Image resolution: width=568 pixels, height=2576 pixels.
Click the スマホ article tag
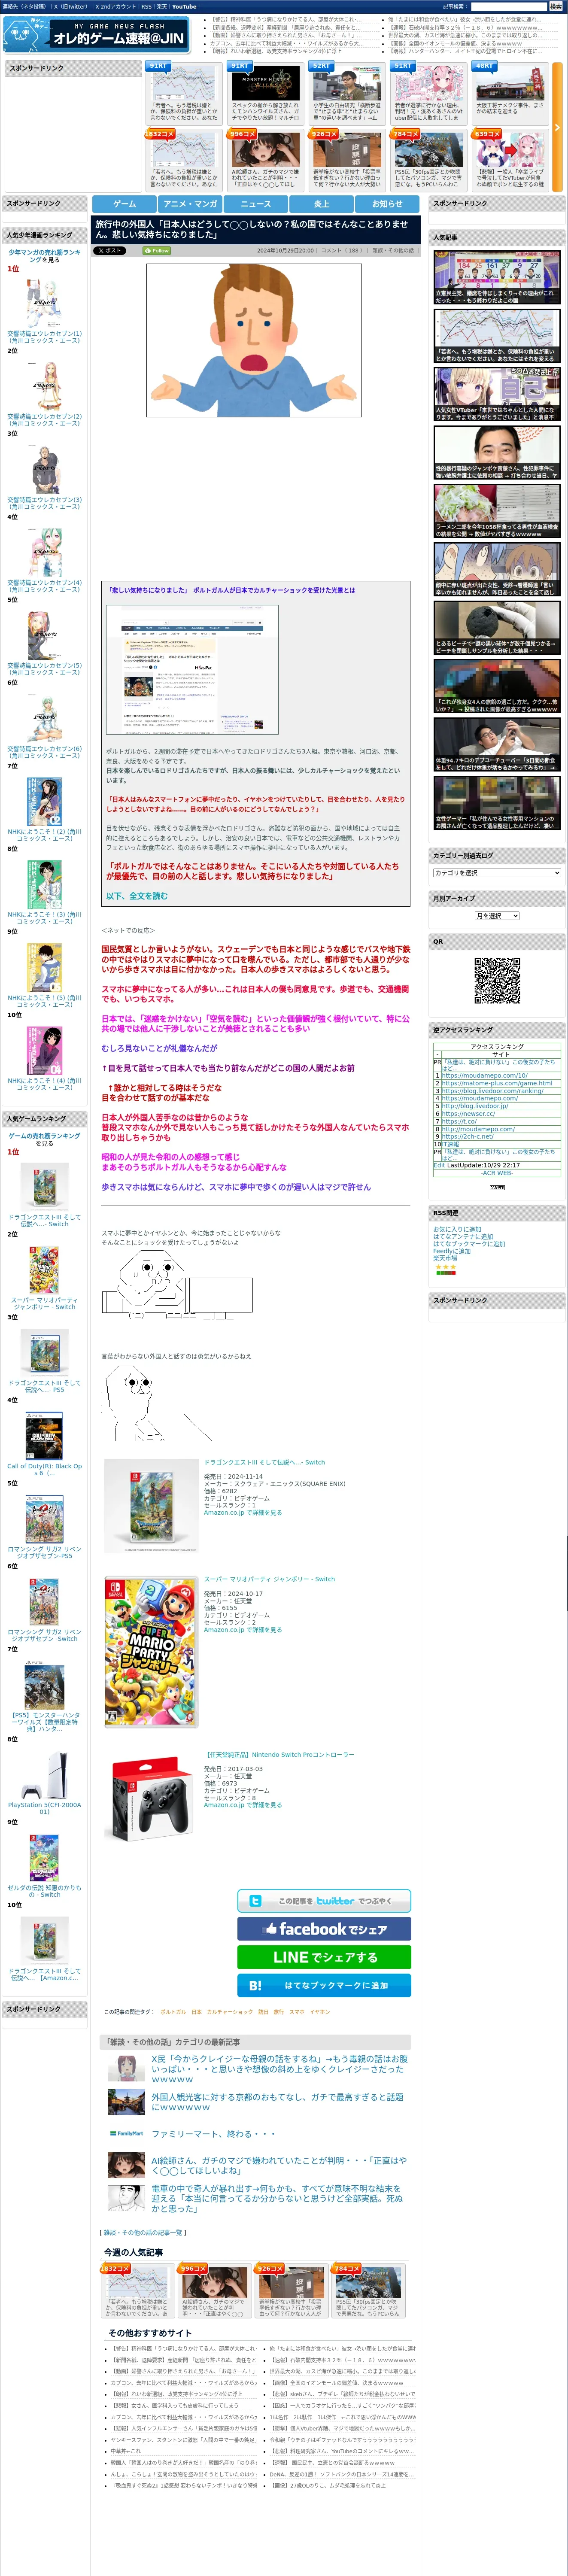(297, 2012)
